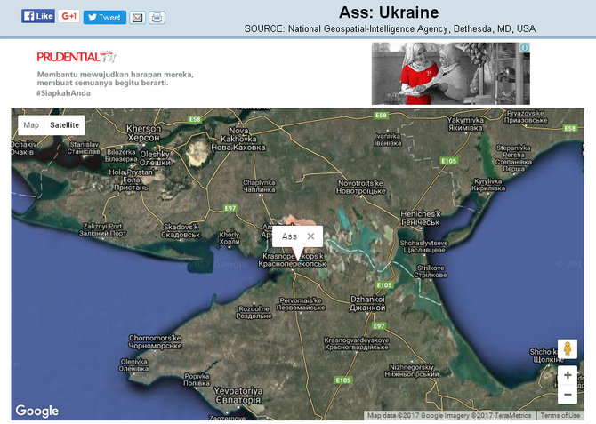Click the Kherson city label
This screenshot has height=424, width=596.
[144, 133]
